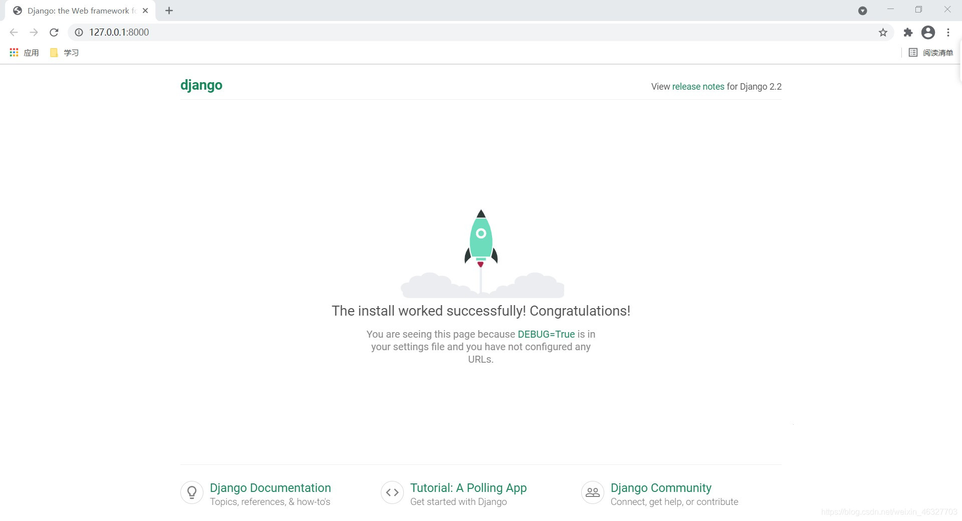Image resolution: width=962 pixels, height=521 pixels.
Task: Click 'Connect, get help, or contribute' text
Action: [x=674, y=502]
